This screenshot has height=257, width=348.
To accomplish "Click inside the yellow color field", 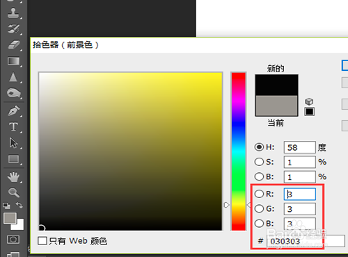I will point(130,151).
